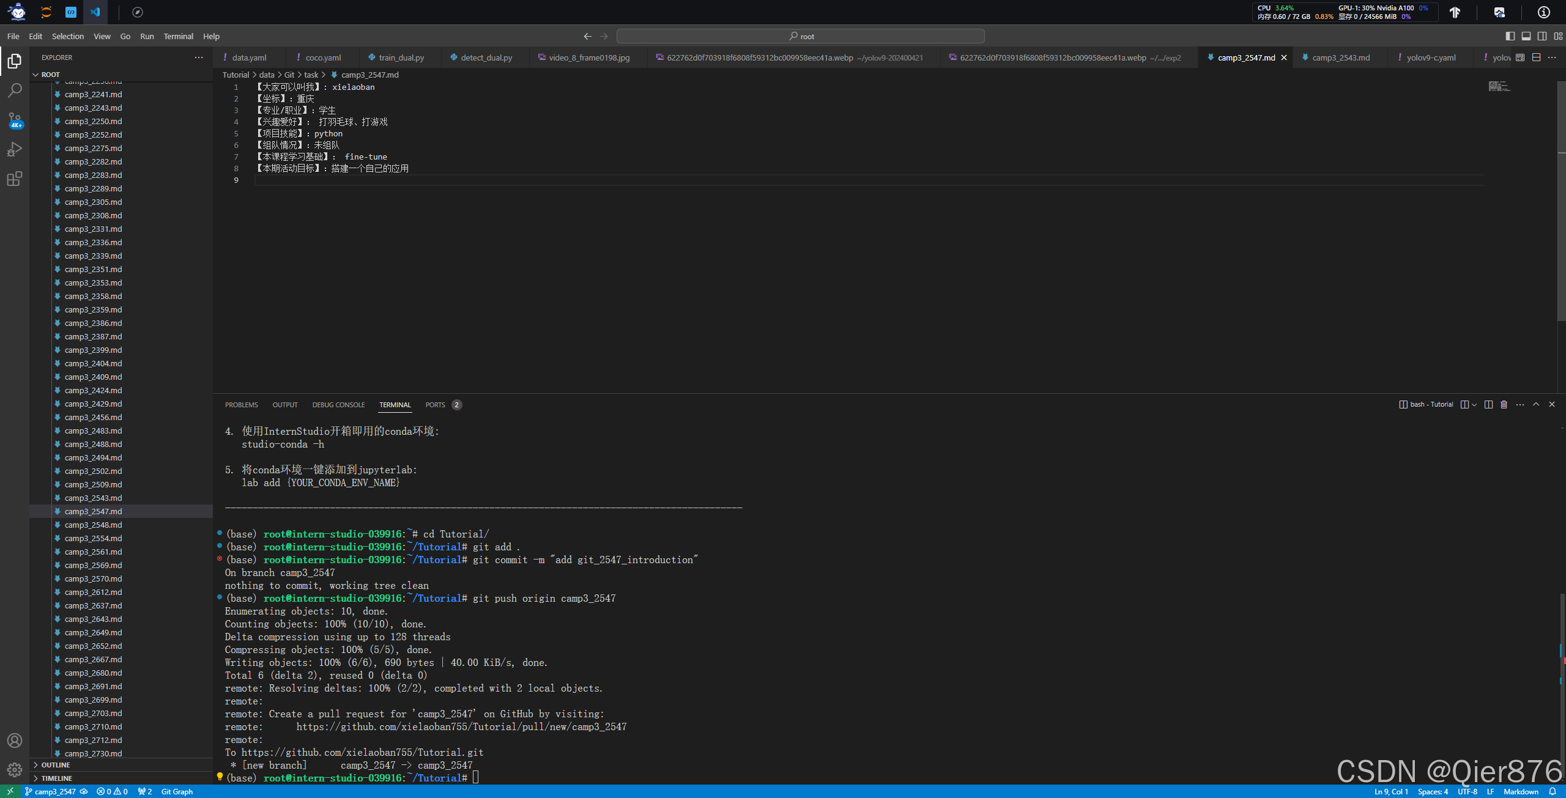The height and width of the screenshot is (798, 1566).
Task: Open the Terminal menu
Action: coord(178,36)
